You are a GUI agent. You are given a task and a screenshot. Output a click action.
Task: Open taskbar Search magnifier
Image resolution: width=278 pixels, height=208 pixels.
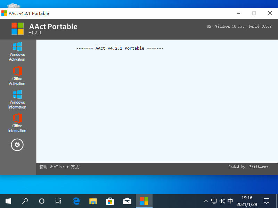click(25, 201)
